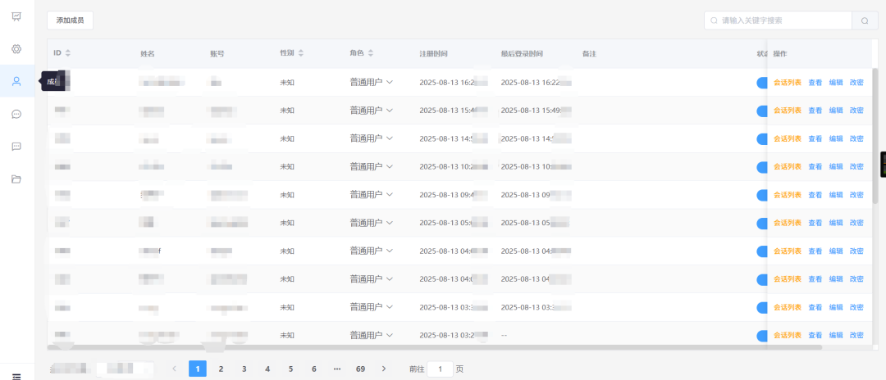Go to page 5
886x380 pixels.
(290, 369)
